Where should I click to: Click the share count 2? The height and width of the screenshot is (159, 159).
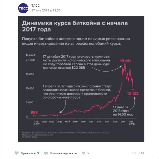(x=88, y=153)
